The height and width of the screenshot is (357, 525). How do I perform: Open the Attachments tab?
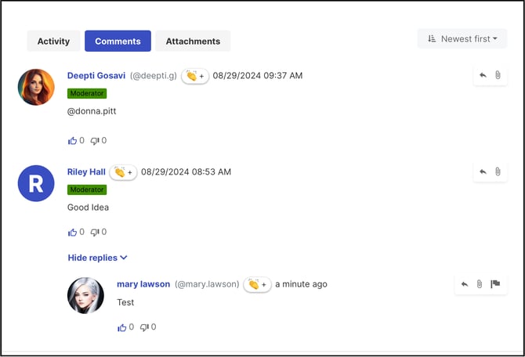tap(193, 41)
